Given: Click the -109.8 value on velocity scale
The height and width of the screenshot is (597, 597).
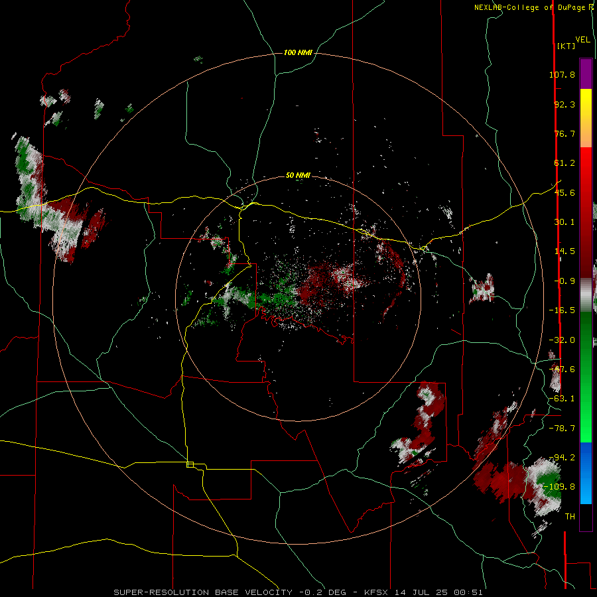Looking at the screenshot, I should [x=559, y=487].
